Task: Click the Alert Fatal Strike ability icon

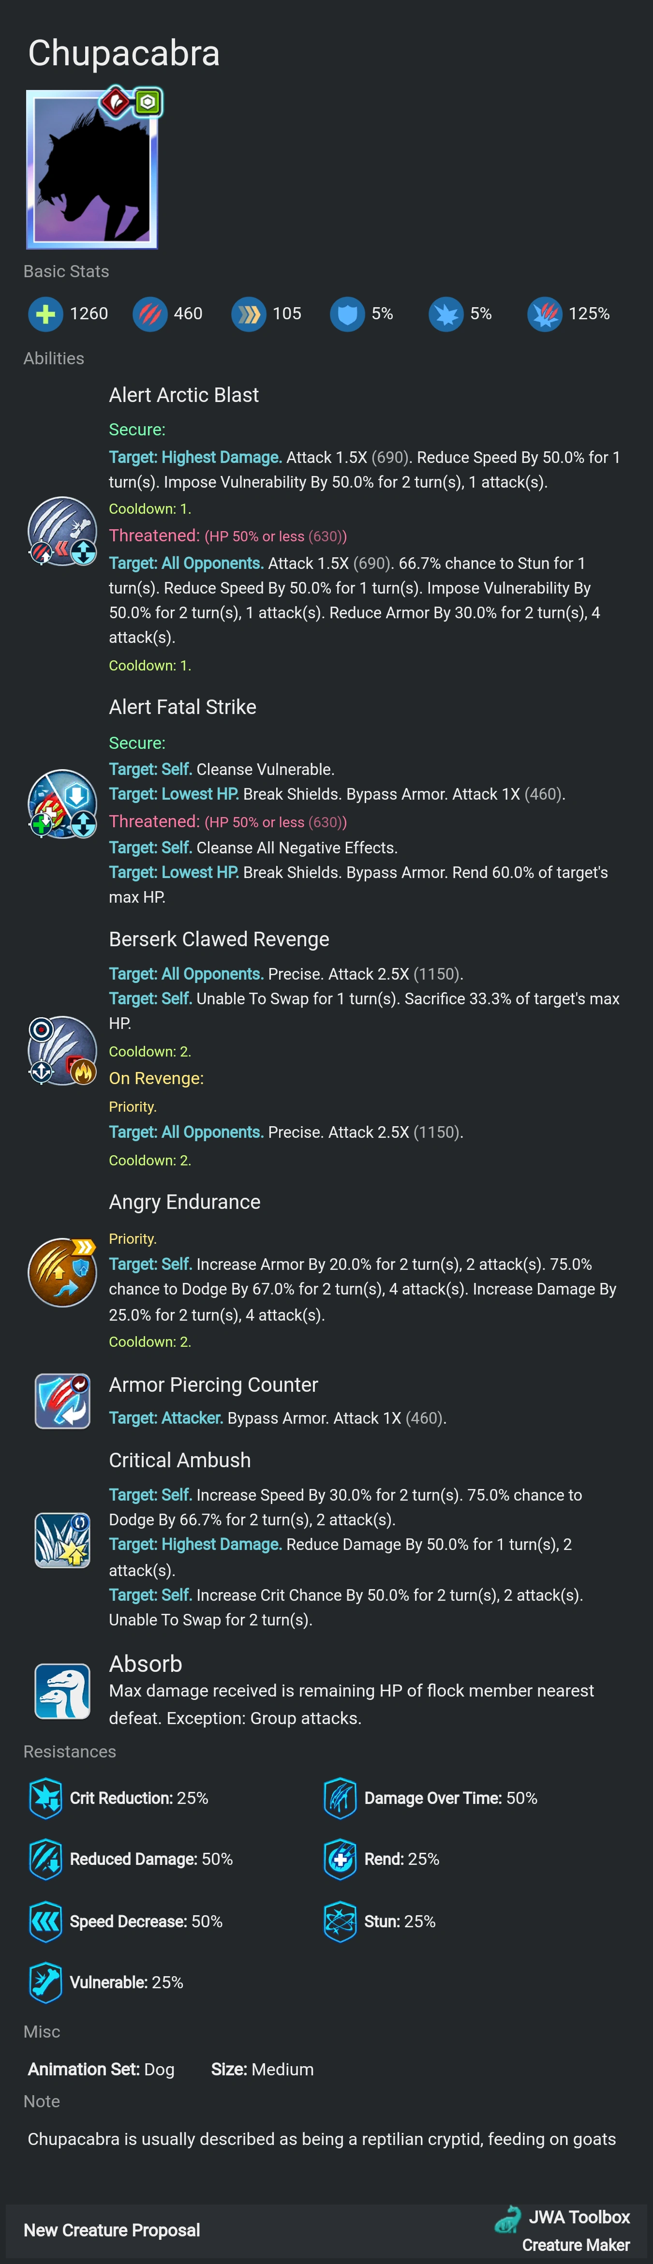Action: (x=61, y=804)
